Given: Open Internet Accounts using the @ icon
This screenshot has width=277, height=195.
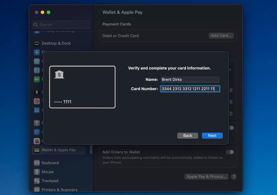Looking at the screenshot, I should (x=37, y=132).
